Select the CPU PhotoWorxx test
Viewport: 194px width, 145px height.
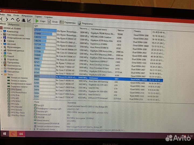pyautogui.click(x=19, y=92)
